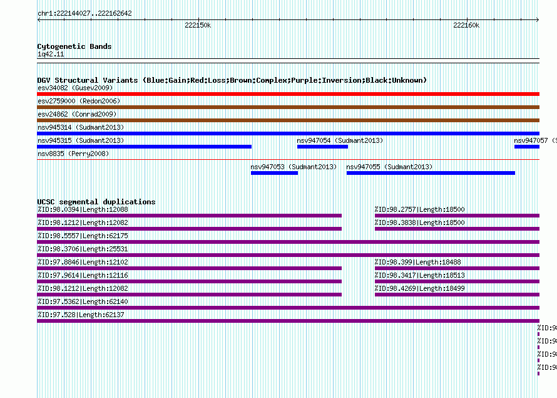Viewport: 557px width, 398px height.
Task: Select the %ID:98.3417|Length:18513 duplication label
Action: [419, 275]
